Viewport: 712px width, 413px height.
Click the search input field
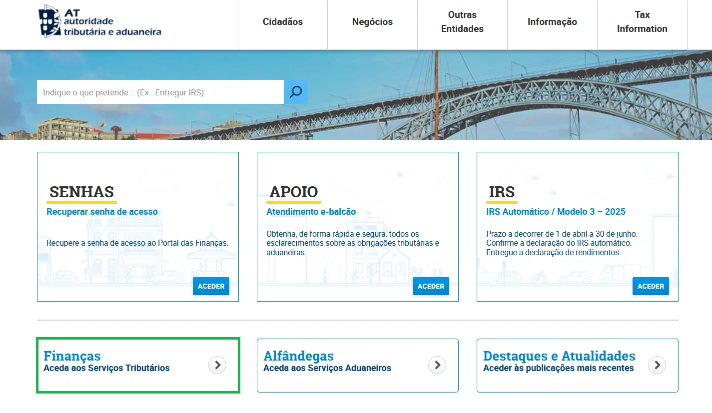[x=160, y=92]
